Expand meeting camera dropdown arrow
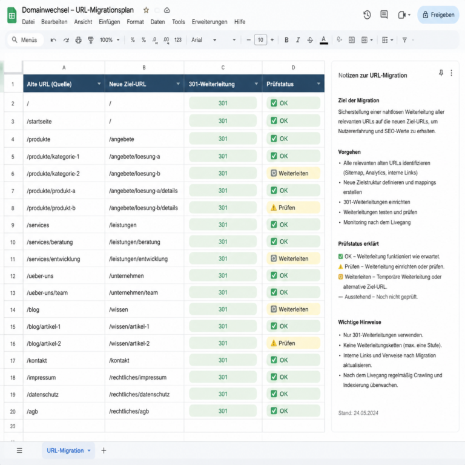This screenshot has width=465, height=465. (409, 15)
